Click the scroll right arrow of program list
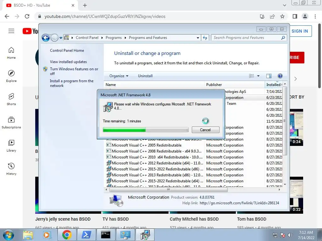The image size is (322, 241). tap(279, 190)
